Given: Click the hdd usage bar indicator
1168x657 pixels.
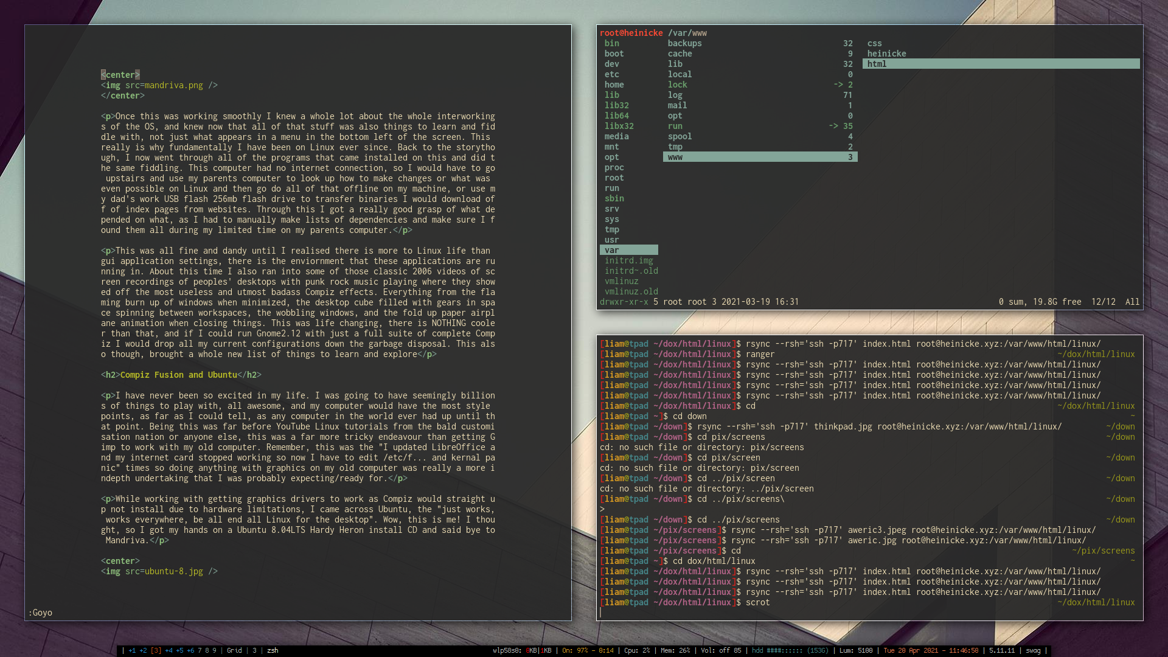Looking at the screenshot, I should tap(790, 650).
